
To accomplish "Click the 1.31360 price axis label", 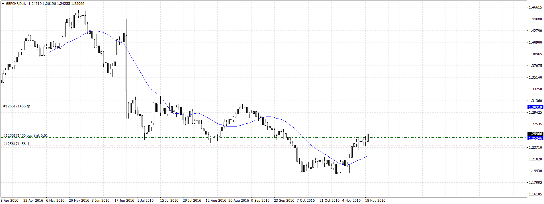I will pyautogui.click(x=535, y=101).
